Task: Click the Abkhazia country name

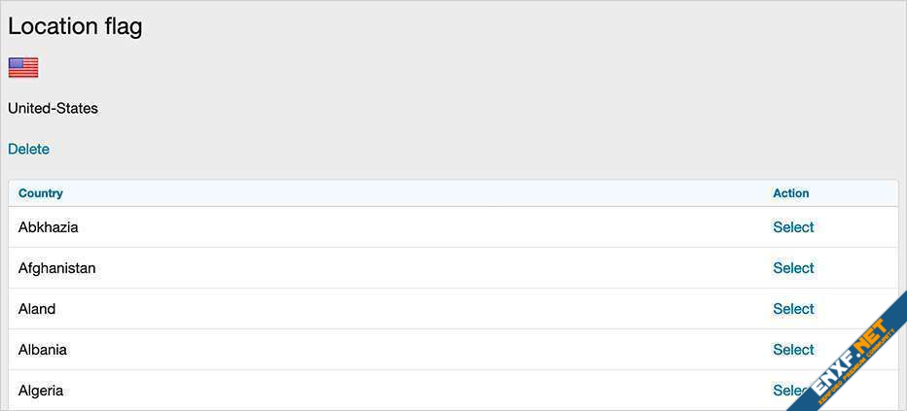Action: tap(48, 227)
